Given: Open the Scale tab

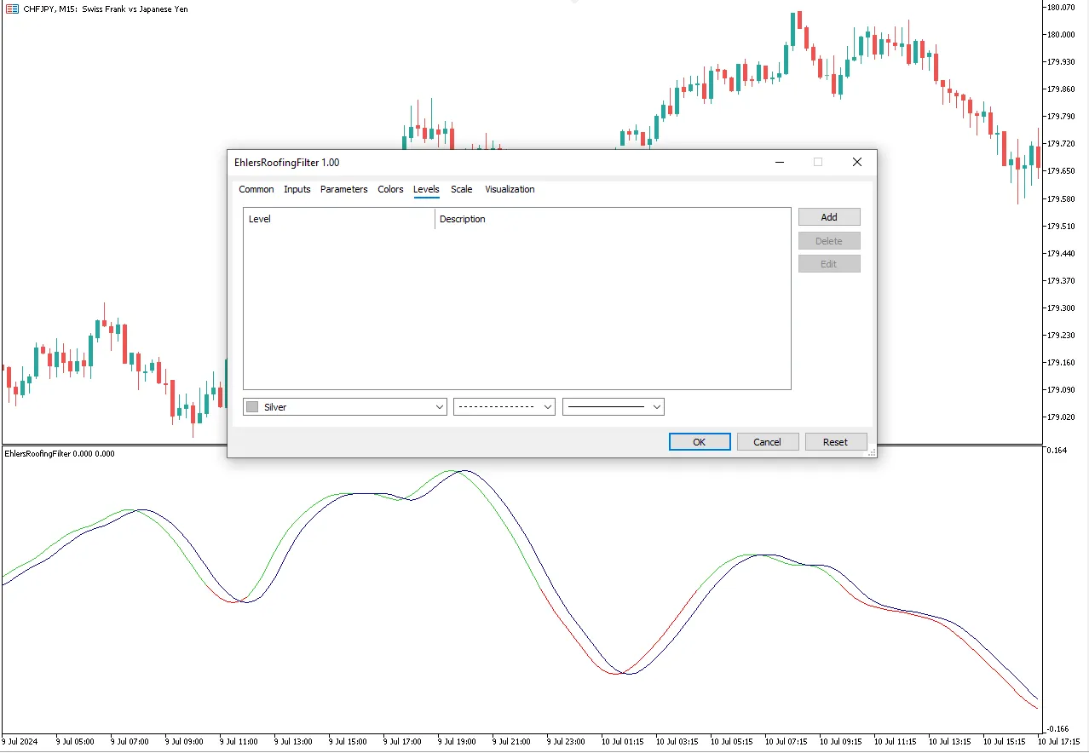Looking at the screenshot, I should [461, 189].
